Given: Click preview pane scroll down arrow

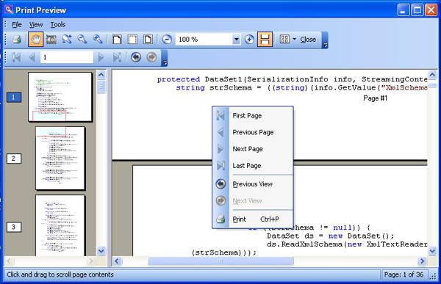Looking at the screenshot, I should 433,251.
